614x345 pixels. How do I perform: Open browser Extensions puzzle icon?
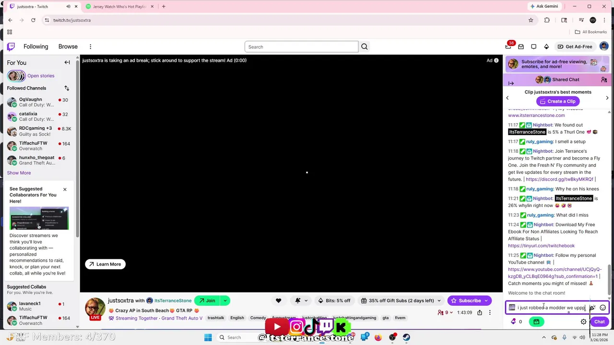point(547,20)
